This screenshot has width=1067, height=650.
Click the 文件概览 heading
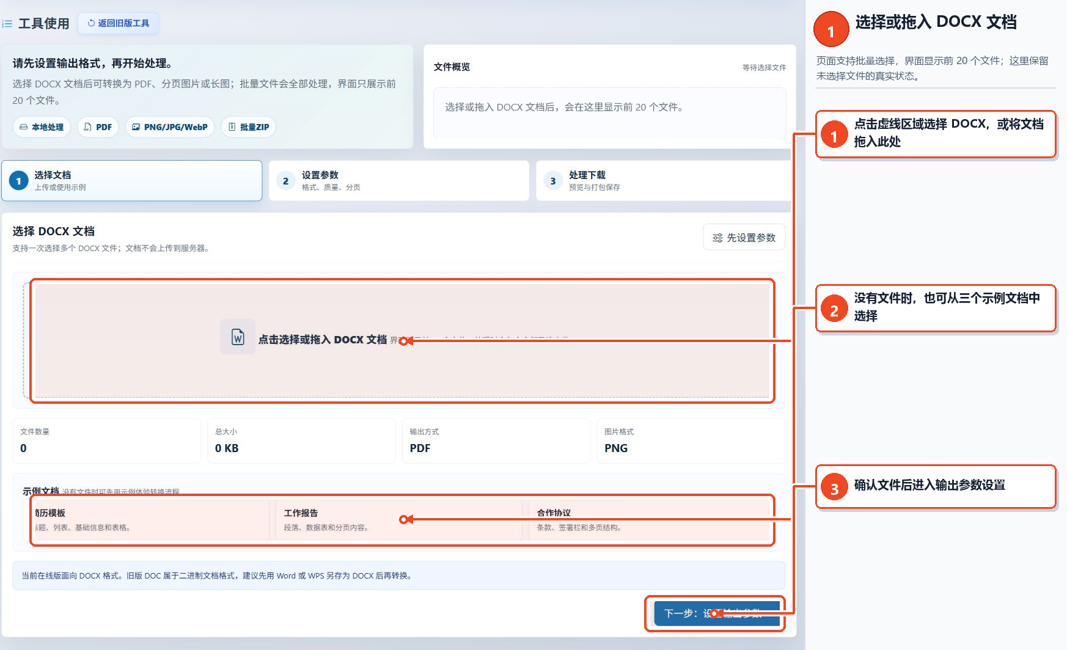[452, 67]
